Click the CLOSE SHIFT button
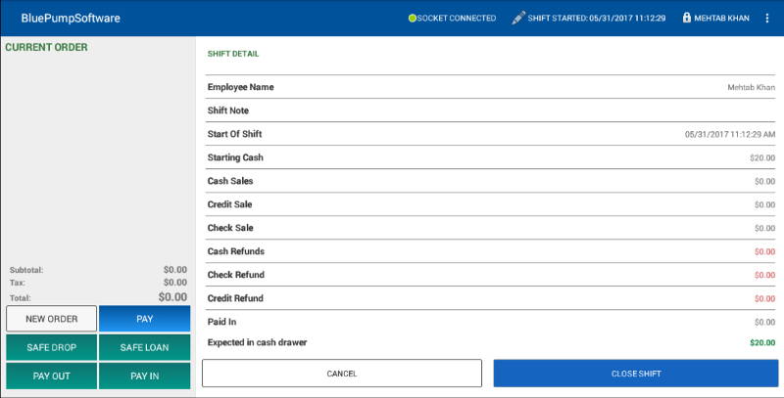 (636, 373)
